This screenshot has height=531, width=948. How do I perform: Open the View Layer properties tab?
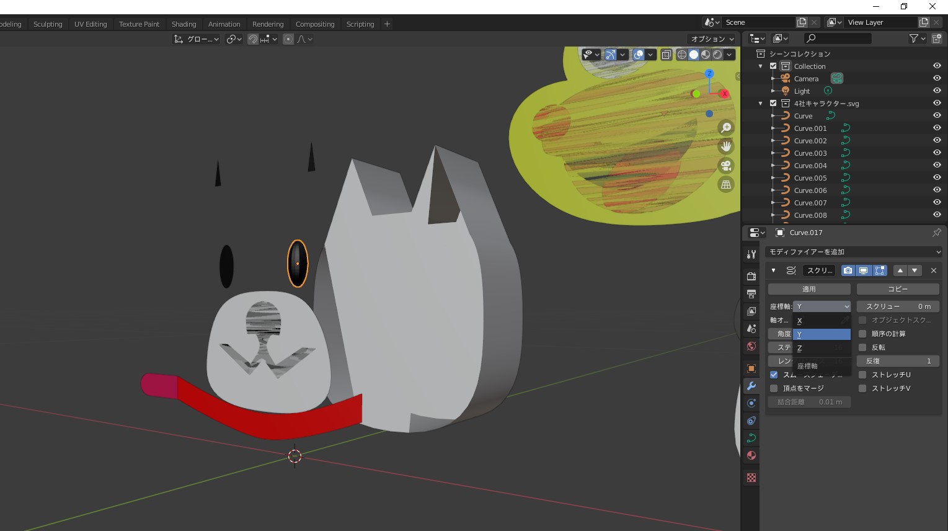pos(751,311)
